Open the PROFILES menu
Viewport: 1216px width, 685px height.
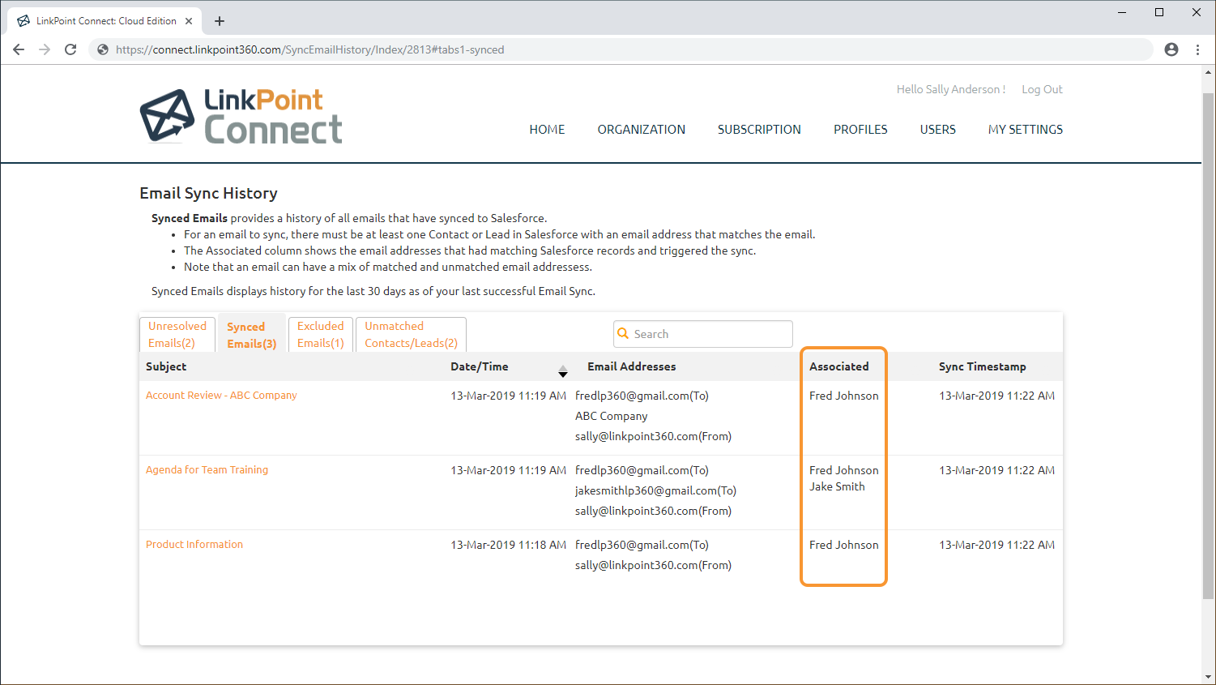tap(860, 130)
